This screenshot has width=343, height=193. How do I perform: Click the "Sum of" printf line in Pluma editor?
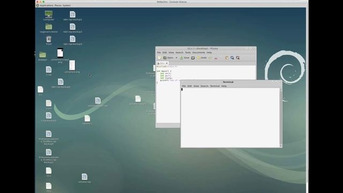pyautogui.click(x=170, y=80)
